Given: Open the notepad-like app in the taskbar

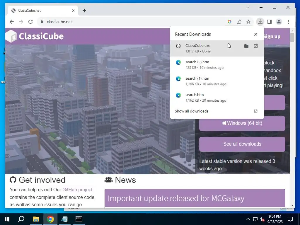Looking at the screenshot, I should pos(64,219).
